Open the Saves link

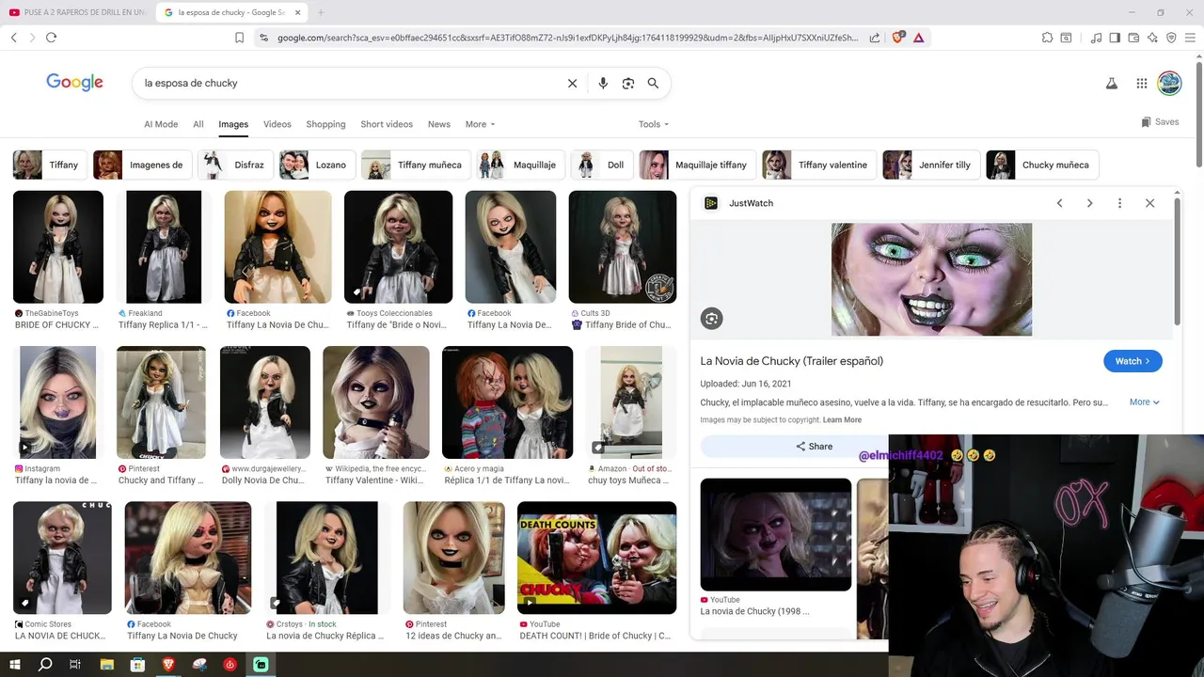click(1160, 122)
